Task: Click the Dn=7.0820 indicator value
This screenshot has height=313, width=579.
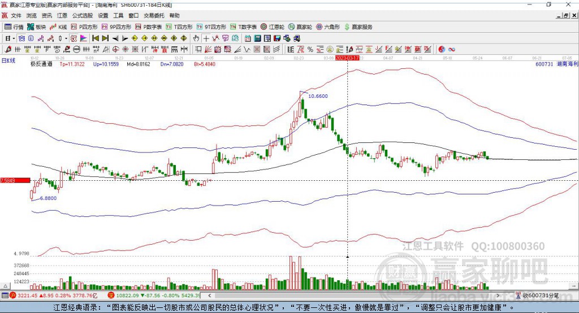Action: pos(172,64)
